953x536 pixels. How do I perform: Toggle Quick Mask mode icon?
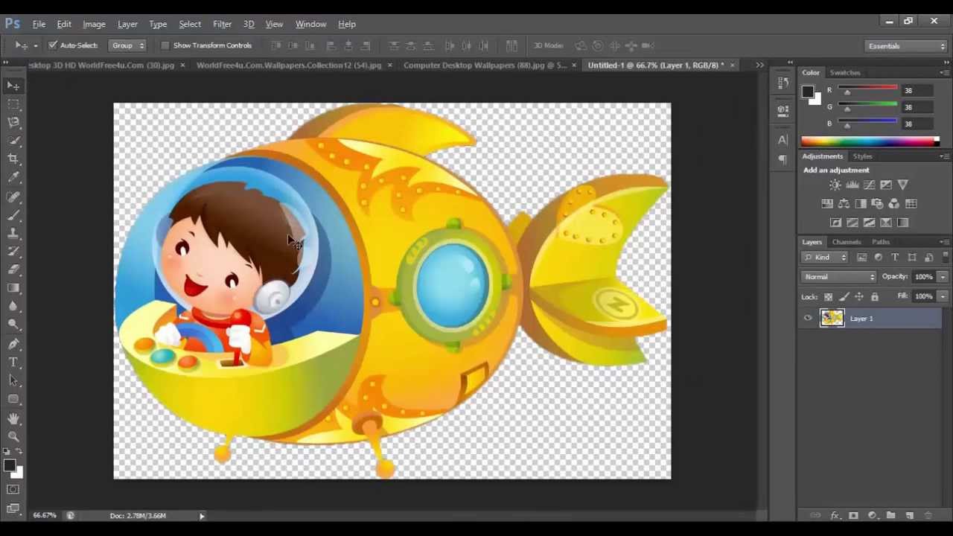pyautogui.click(x=13, y=489)
